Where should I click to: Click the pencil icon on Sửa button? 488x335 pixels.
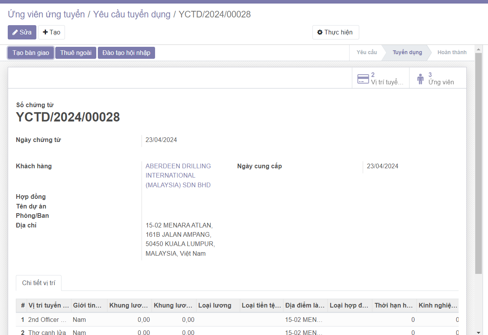(x=15, y=32)
